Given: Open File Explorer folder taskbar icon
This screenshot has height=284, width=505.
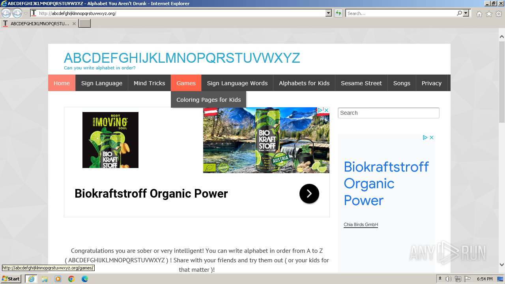Looking at the screenshot, I should tap(45, 279).
